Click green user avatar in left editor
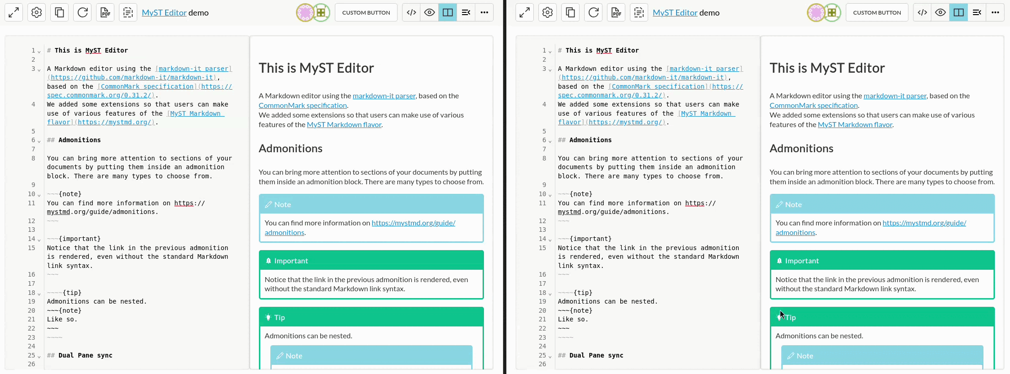Viewport: 1010px width, 374px height. [322, 12]
